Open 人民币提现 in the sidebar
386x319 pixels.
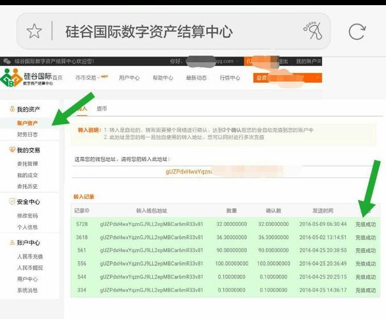(x=30, y=268)
